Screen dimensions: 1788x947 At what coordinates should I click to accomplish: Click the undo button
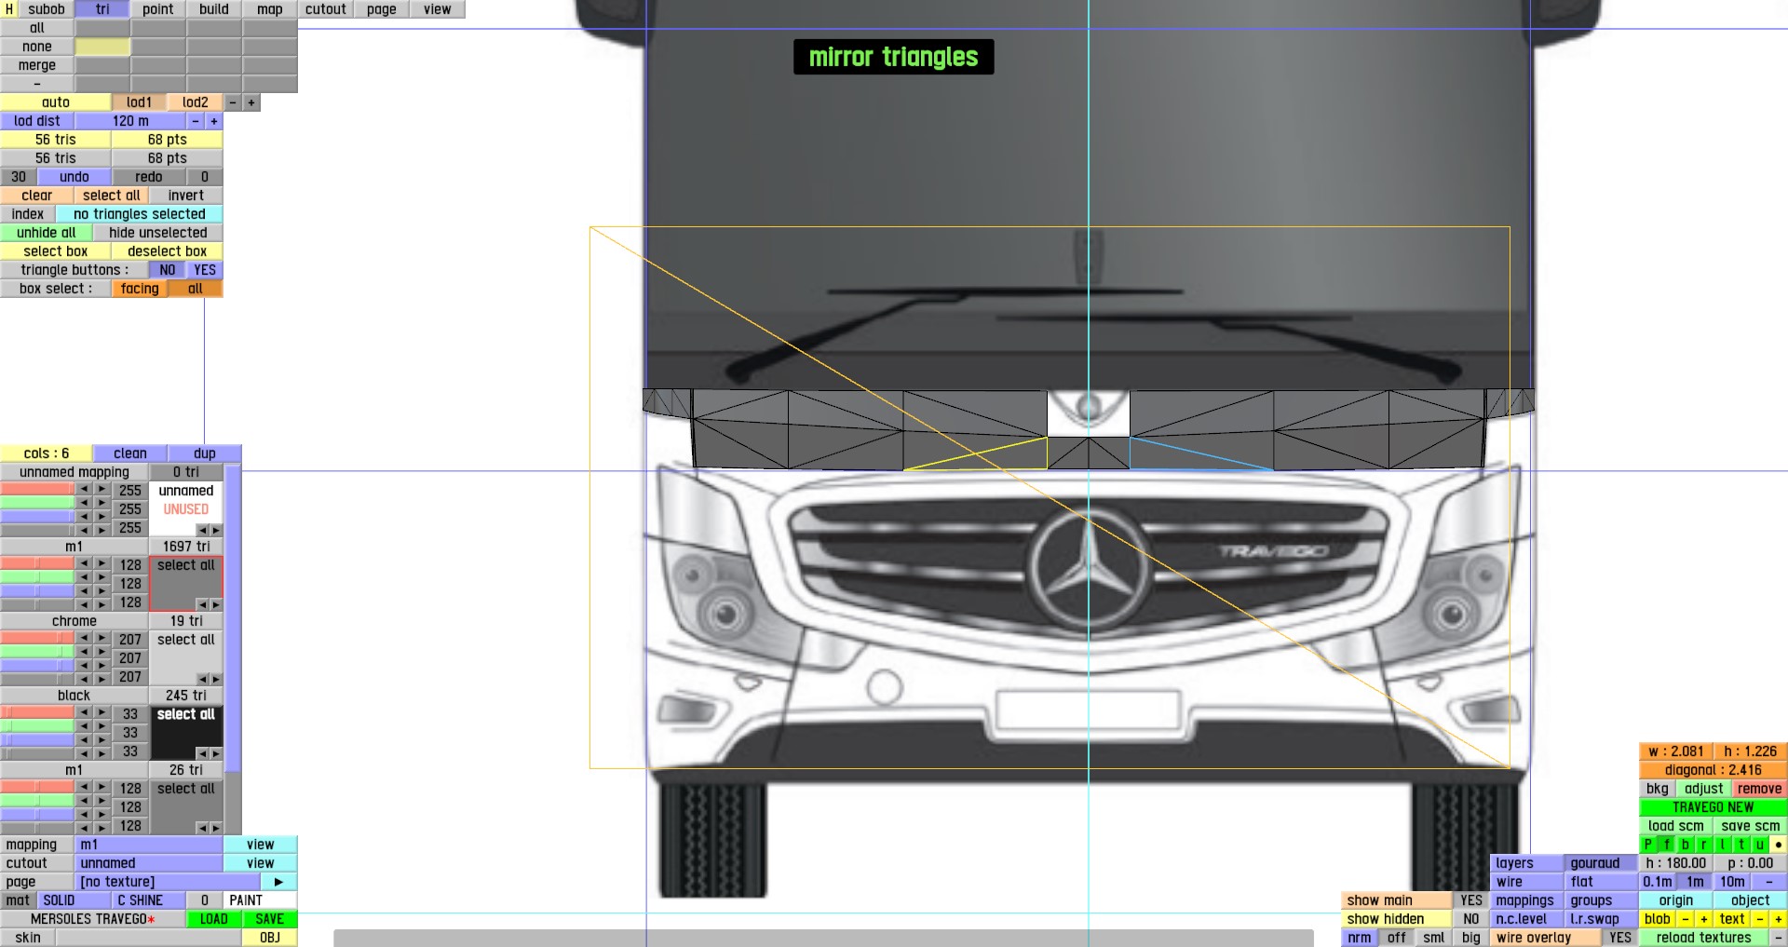[x=74, y=177]
